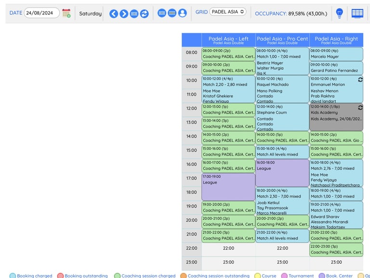This screenshot has height=278, width=370.
Task: Click the Coaching session outstanding legend text
Action: (x=218, y=276)
